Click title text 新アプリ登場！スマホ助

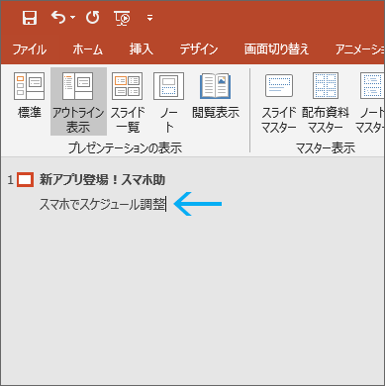pyautogui.click(x=102, y=180)
